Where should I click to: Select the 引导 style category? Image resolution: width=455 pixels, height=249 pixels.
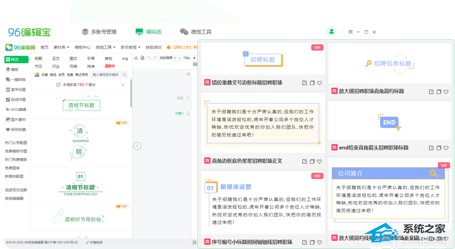91,59
